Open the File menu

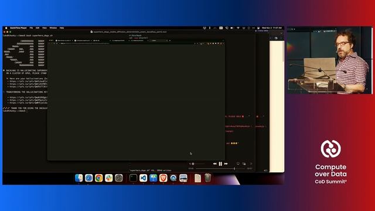point(31,28)
